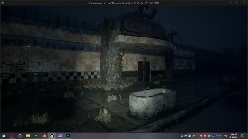Open the blue round tray icon
248x139 pixels.
(x=182, y=136)
